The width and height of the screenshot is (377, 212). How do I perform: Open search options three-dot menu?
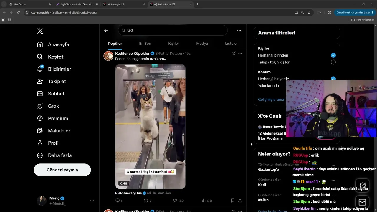click(x=239, y=30)
